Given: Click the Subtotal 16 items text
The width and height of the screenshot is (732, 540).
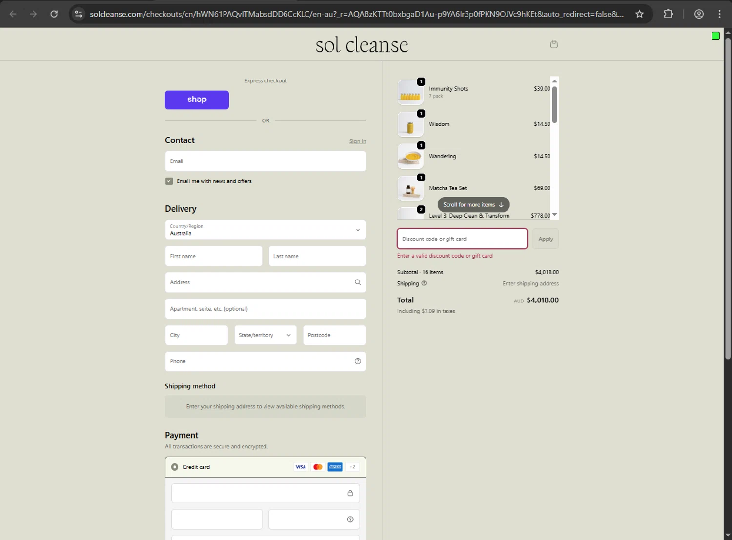Looking at the screenshot, I should coord(420,272).
